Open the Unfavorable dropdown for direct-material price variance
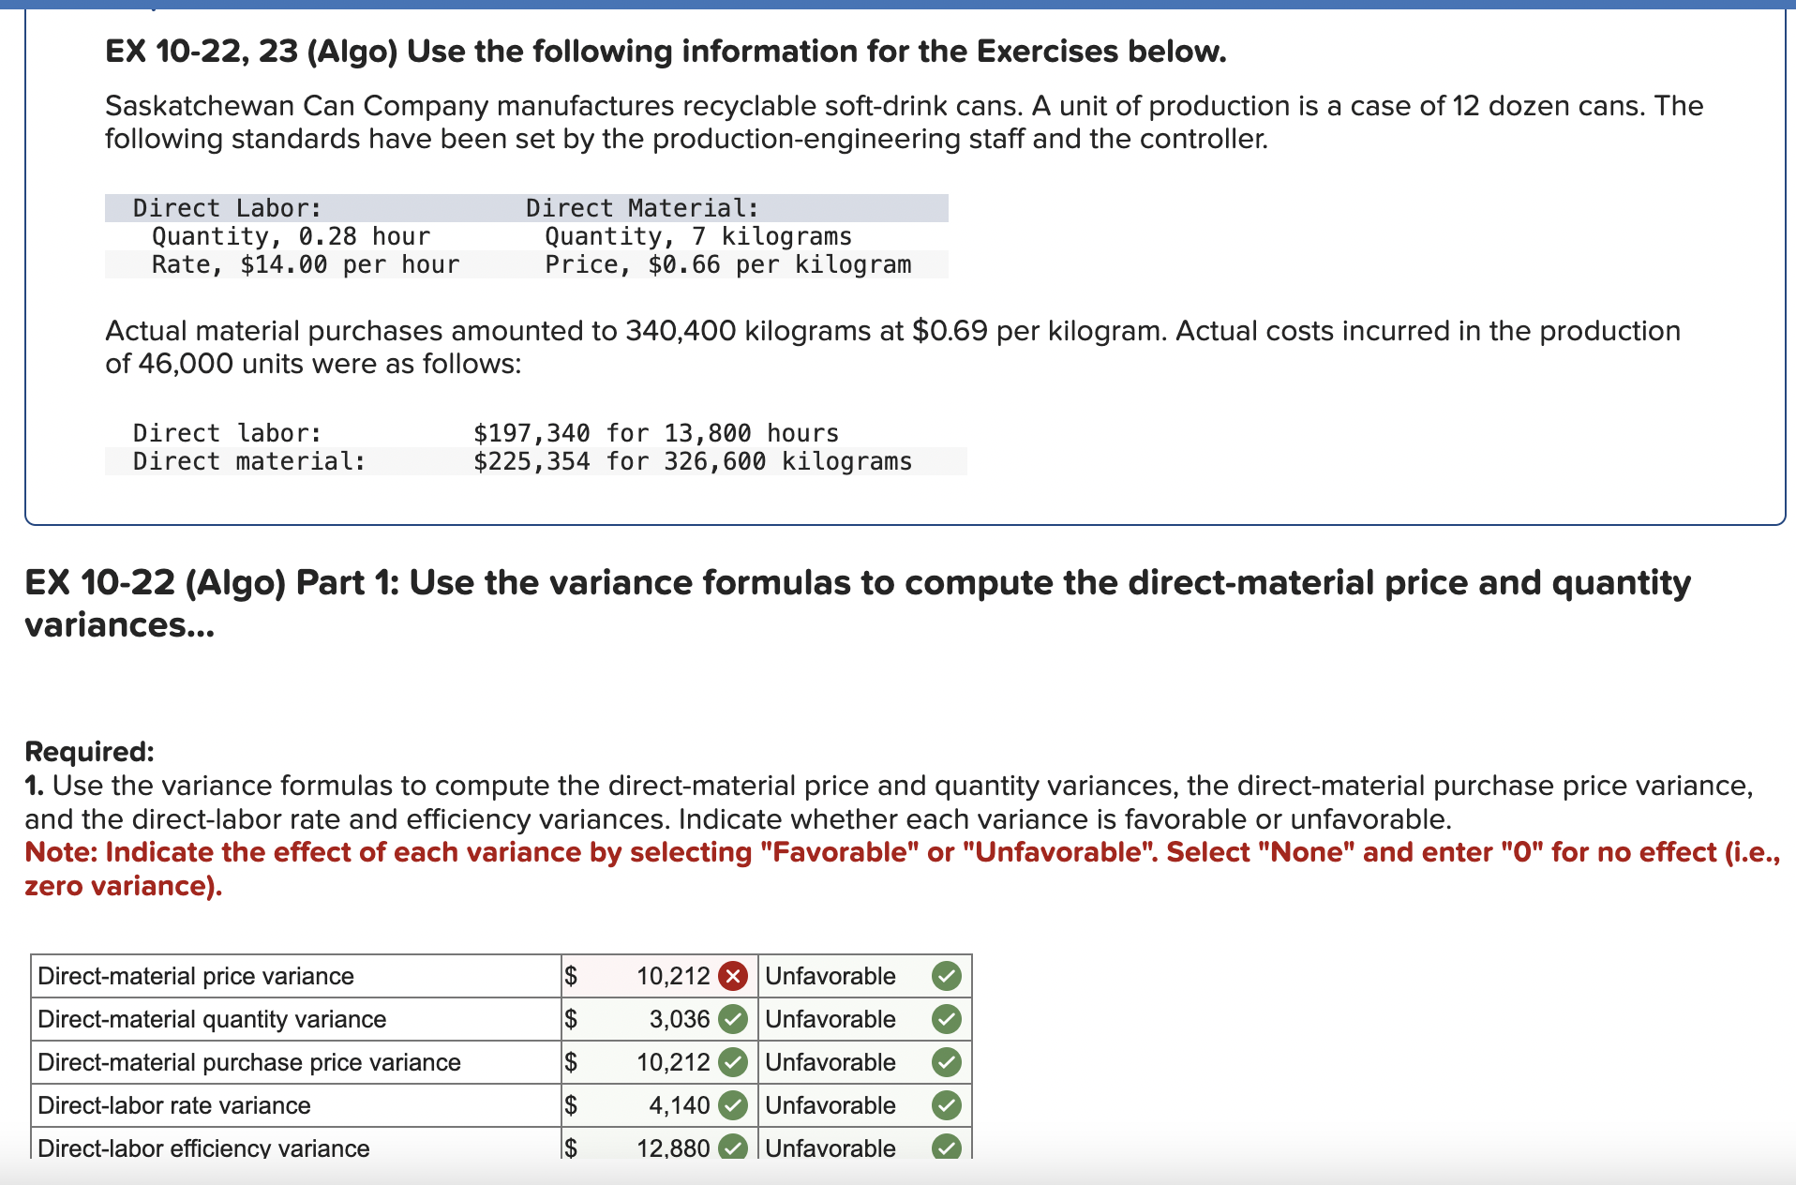The height and width of the screenshot is (1185, 1796). [830, 976]
